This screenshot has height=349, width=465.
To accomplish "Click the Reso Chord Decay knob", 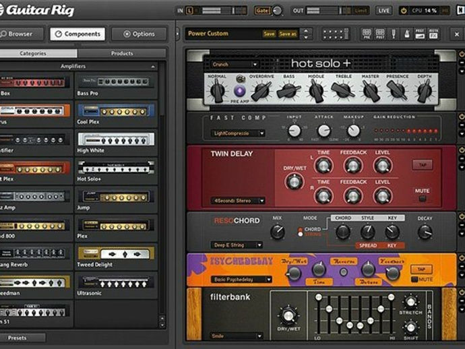I will 425,232.
